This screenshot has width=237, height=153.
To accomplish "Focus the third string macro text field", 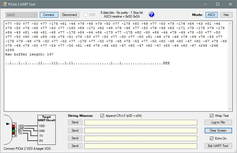I will [141, 138].
